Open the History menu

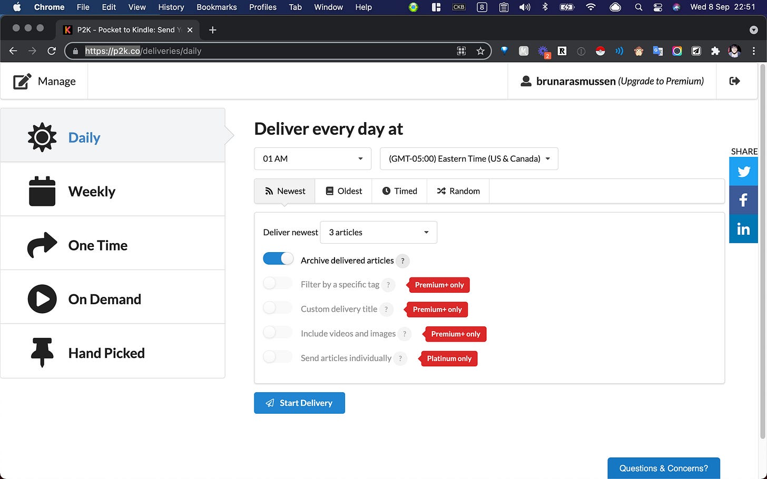click(171, 7)
